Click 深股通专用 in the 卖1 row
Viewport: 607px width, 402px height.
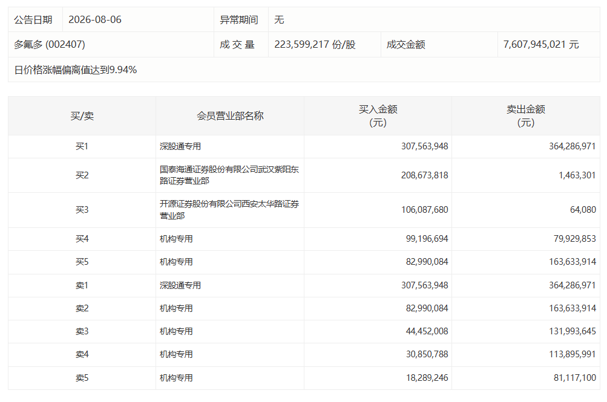click(x=180, y=286)
